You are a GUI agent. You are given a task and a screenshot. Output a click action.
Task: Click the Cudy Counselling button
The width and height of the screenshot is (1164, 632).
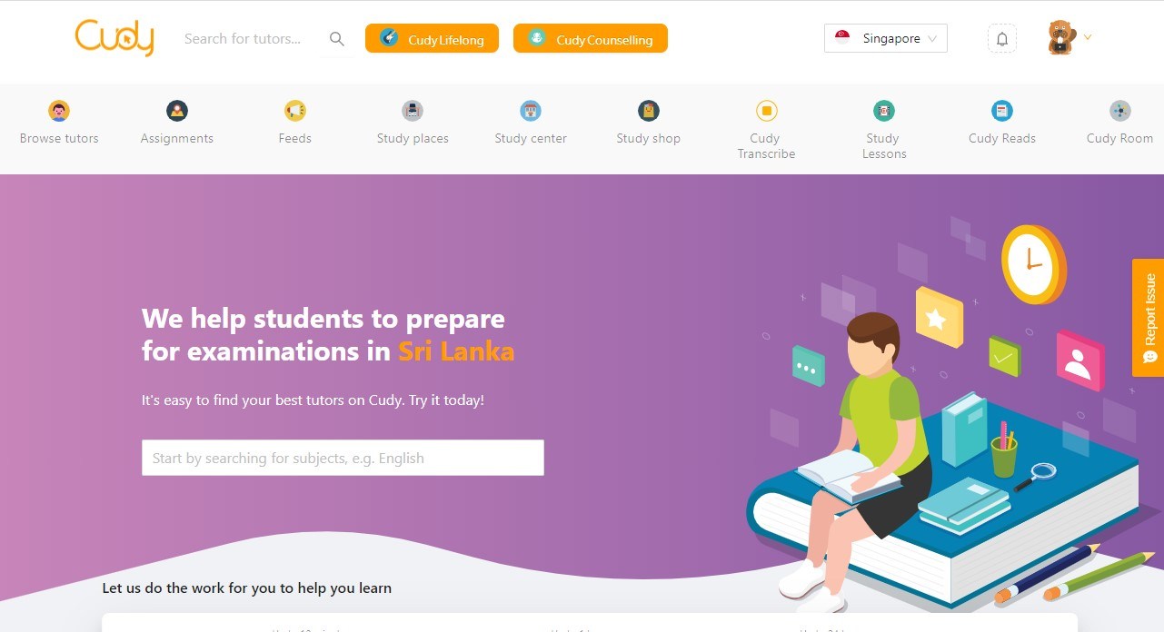(x=591, y=38)
